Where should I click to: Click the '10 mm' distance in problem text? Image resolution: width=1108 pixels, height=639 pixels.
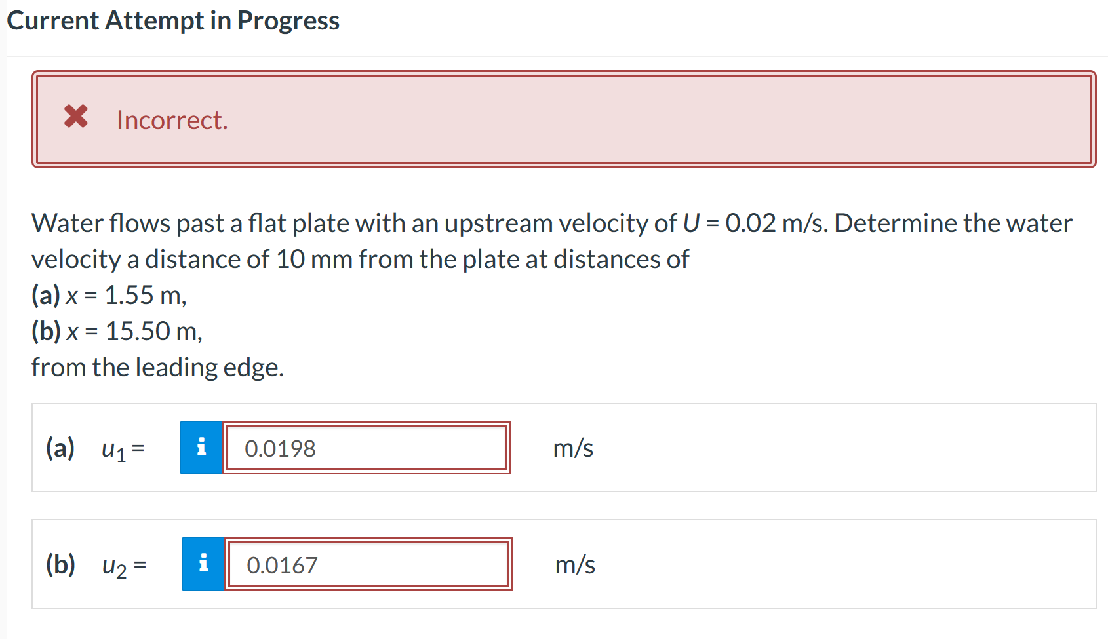pos(313,259)
